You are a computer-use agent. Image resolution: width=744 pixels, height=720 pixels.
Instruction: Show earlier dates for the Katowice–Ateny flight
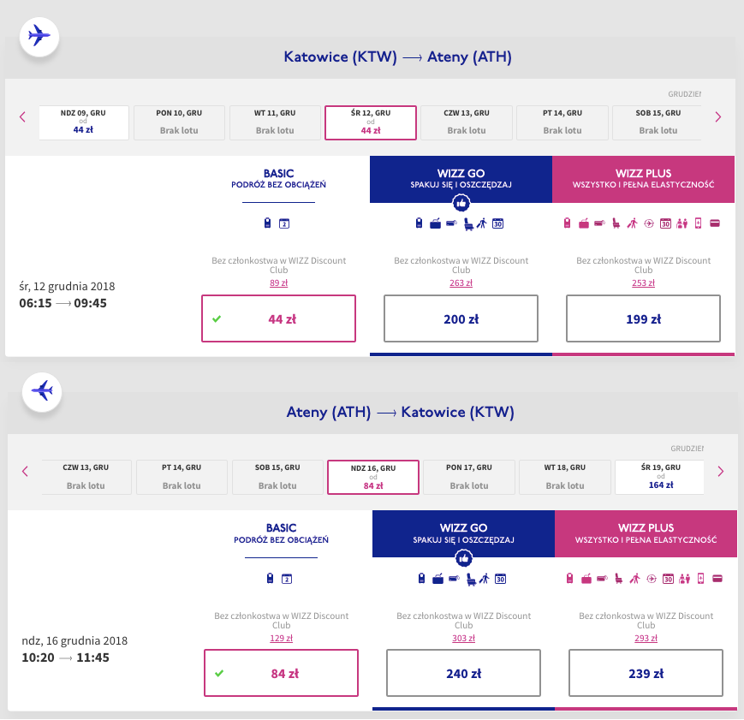(22, 116)
